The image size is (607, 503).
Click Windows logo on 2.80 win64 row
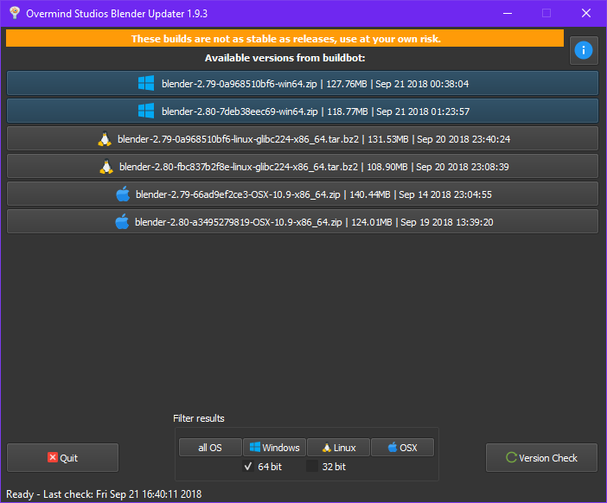(146, 111)
